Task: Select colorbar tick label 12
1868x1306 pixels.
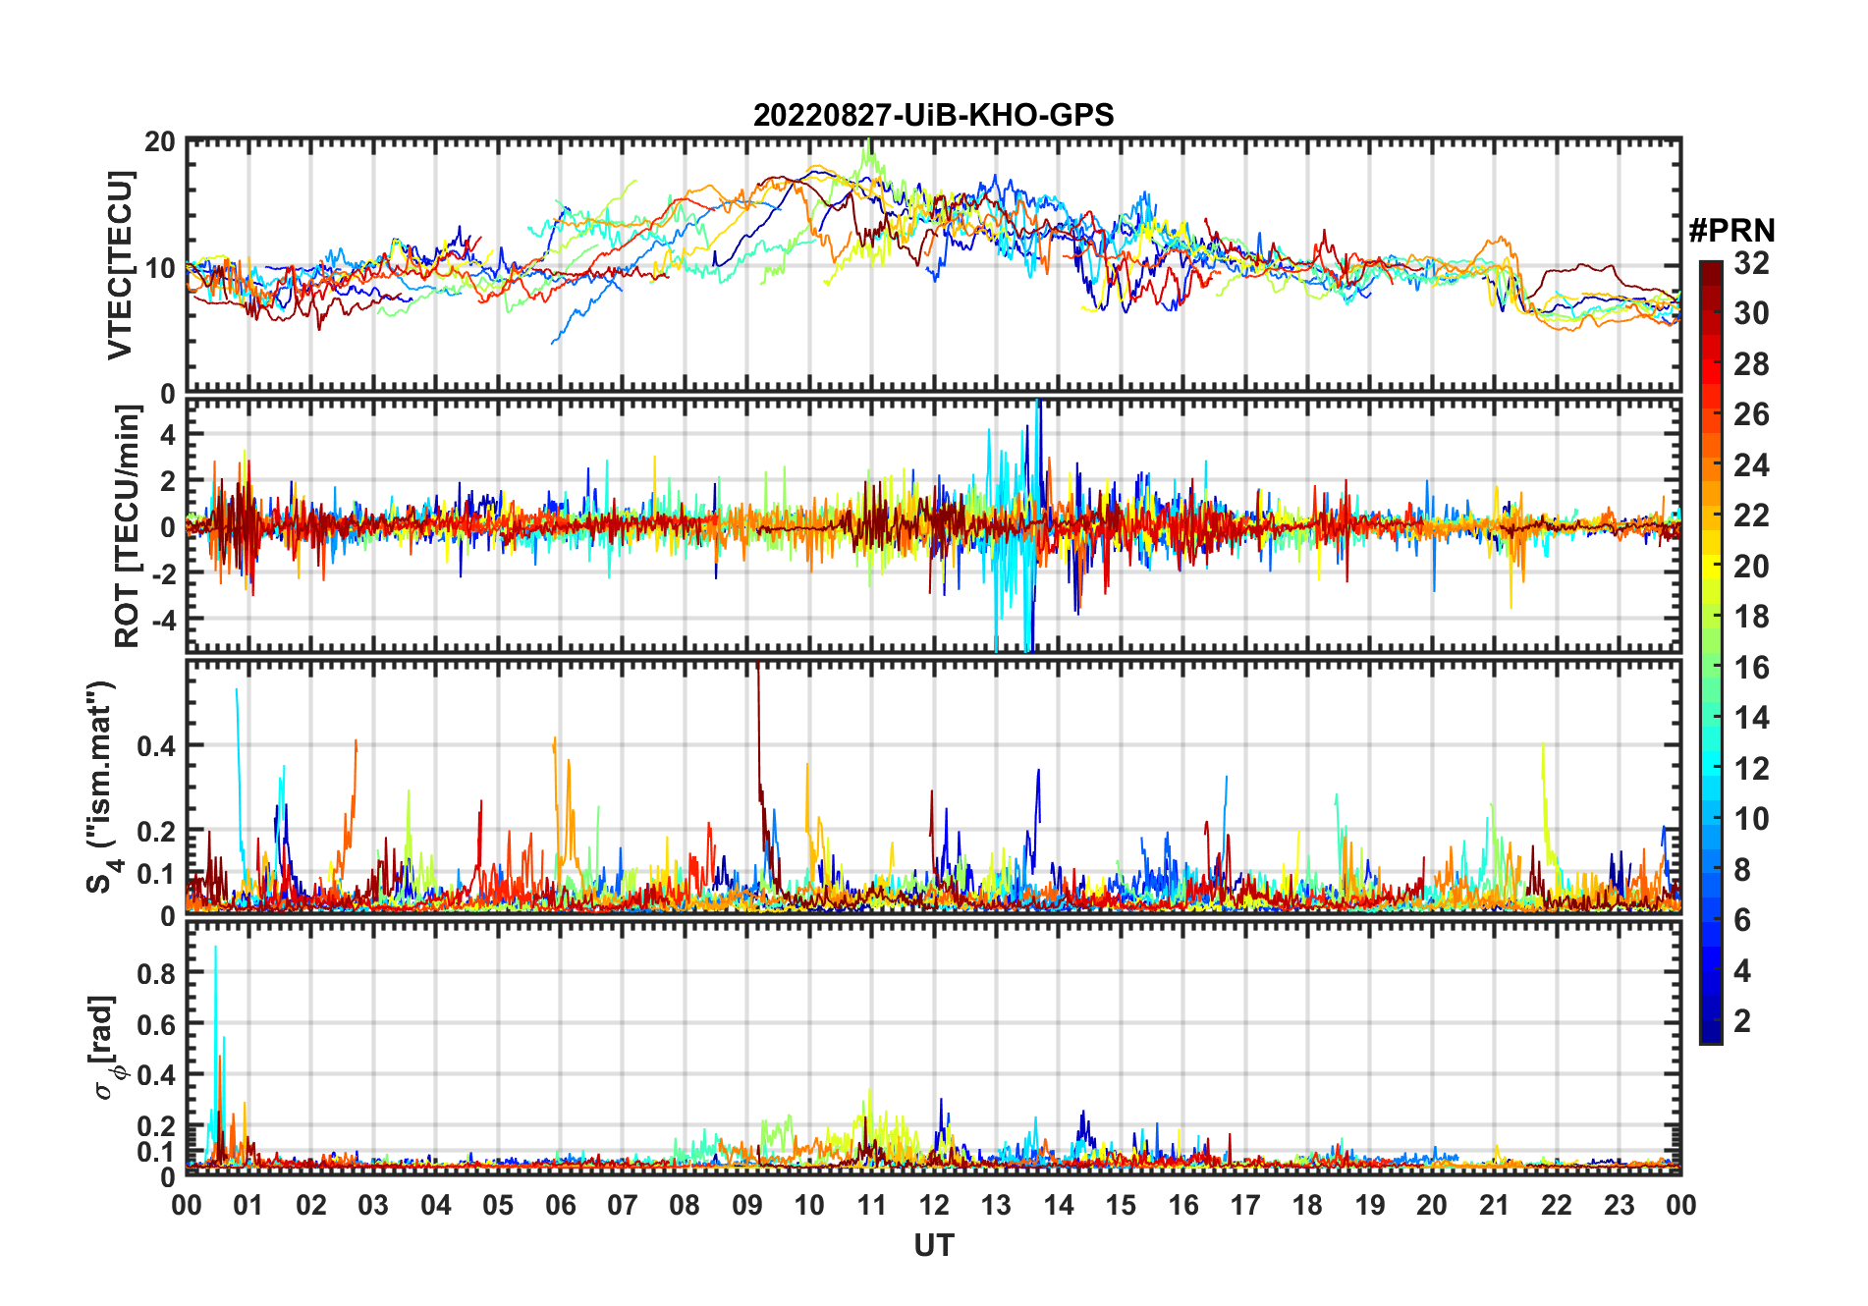Action: [1751, 768]
